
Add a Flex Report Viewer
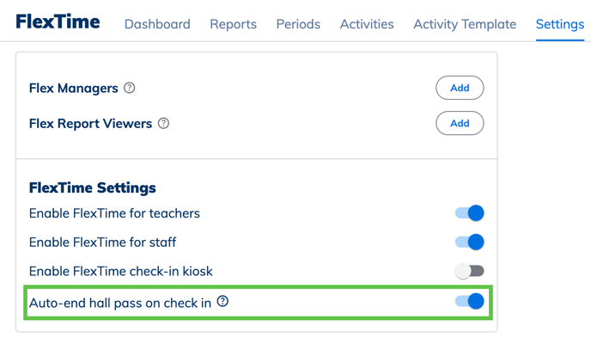pyautogui.click(x=460, y=123)
